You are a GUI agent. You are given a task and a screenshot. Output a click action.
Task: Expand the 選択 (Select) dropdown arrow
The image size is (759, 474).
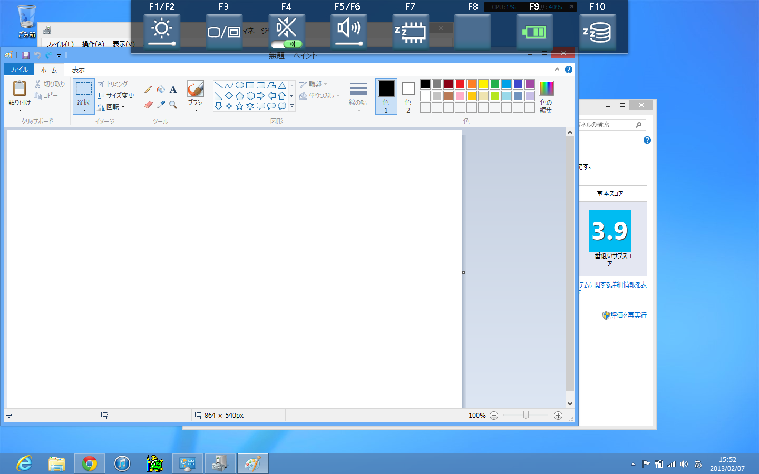click(x=84, y=110)
